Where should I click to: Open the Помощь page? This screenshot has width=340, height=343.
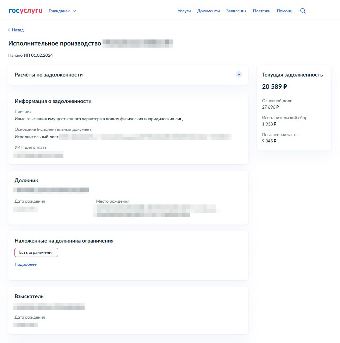click(285, 11)
